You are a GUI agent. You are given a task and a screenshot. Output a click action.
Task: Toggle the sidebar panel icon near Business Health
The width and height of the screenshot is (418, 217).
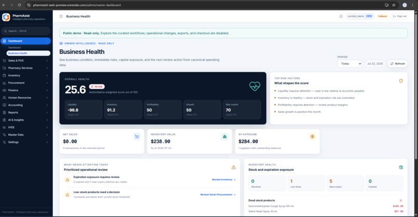click(61, 17)
